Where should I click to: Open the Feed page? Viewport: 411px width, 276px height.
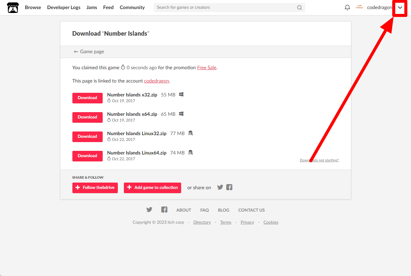click(x=108, y=8)
